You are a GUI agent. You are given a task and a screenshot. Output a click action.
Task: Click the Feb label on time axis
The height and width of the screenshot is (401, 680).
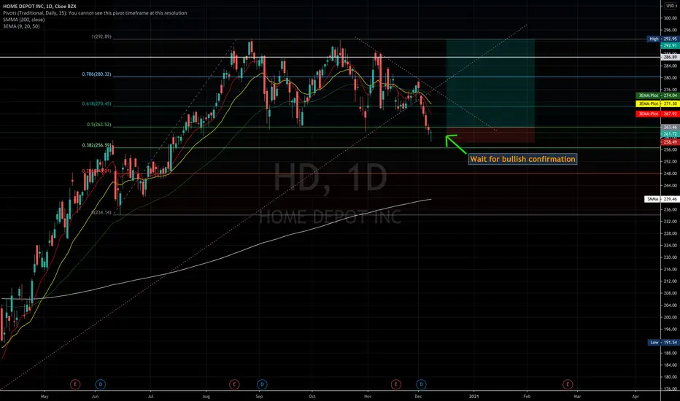coord(527,396)
